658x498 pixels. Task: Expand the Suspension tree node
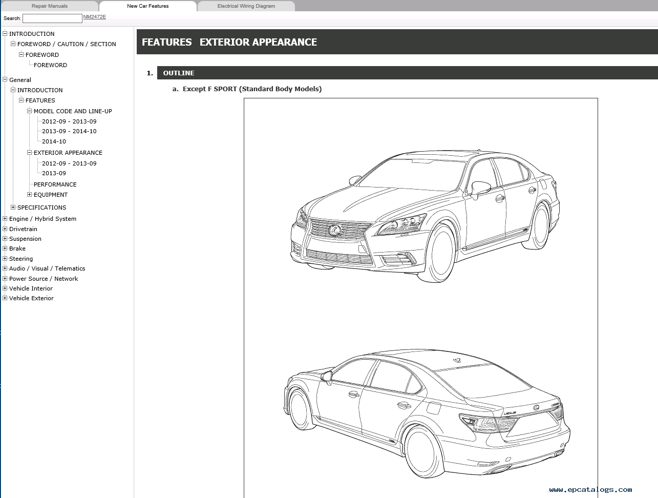(5, 238)
